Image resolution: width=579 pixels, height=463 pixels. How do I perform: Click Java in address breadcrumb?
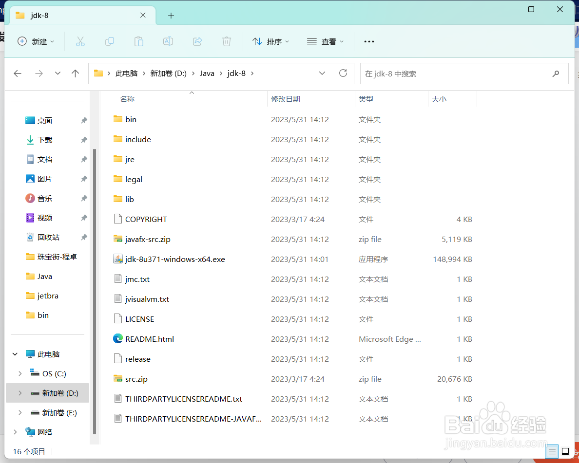click(207, 74)
